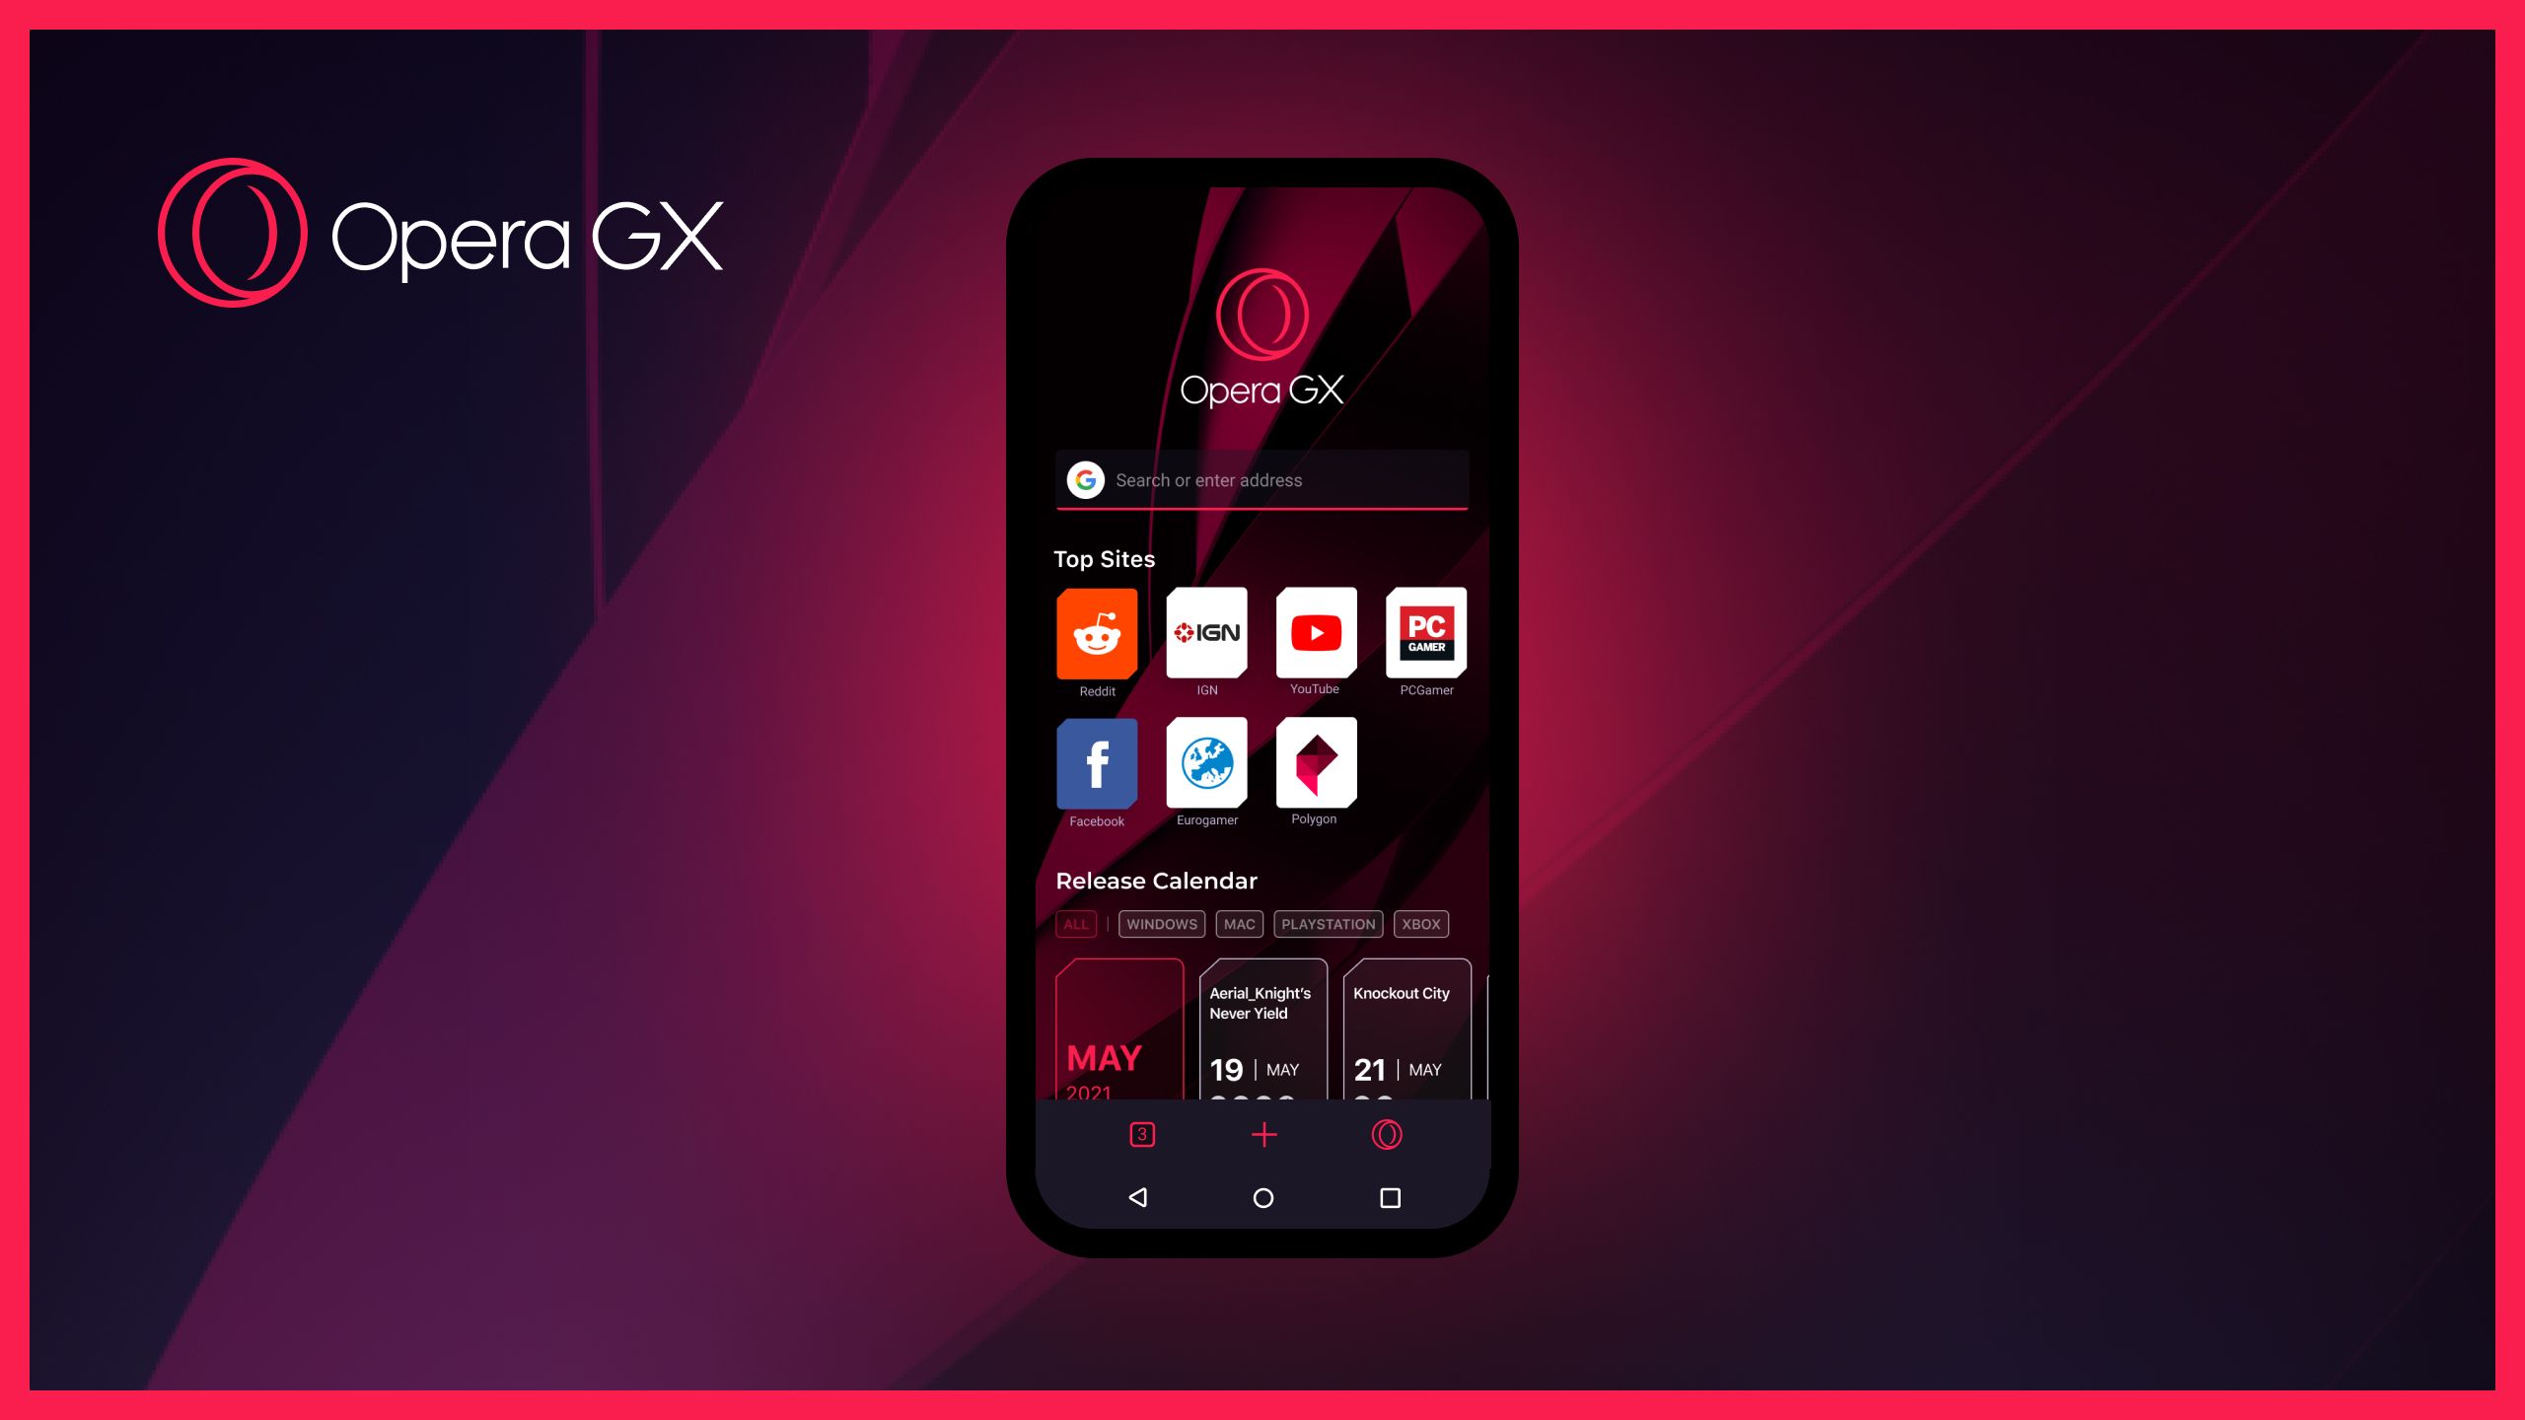
Task: Select the PLAYSTATION platform filter
Action: 1329,922
